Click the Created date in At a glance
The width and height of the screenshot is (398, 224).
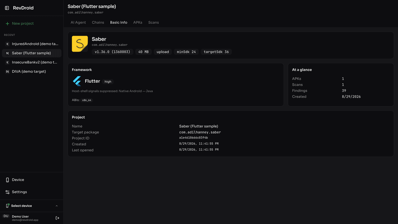351,96
